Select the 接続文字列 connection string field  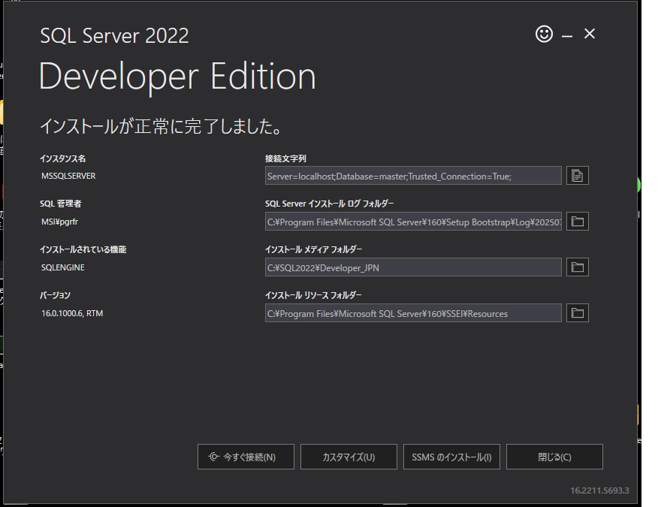click(413, 175)
